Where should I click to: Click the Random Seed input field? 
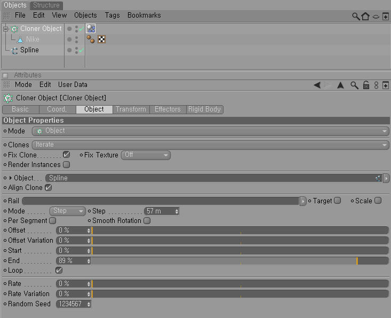coord(73,304)
